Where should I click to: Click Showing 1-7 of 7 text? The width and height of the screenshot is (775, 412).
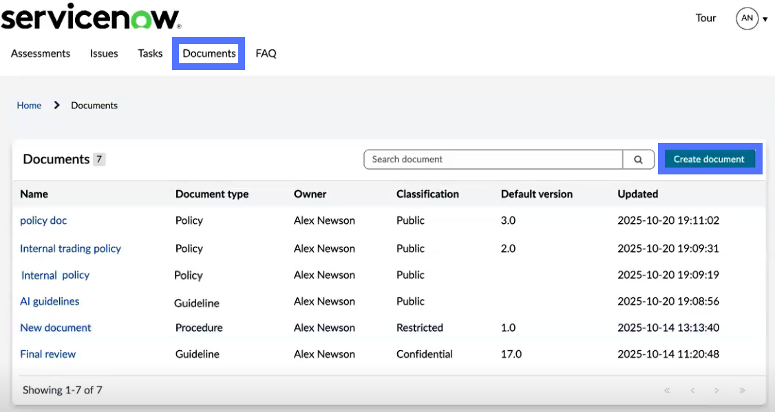(x=62, y=390)
